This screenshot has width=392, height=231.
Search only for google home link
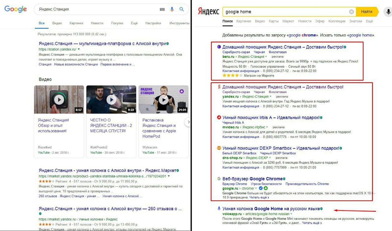tap(361, 35)
